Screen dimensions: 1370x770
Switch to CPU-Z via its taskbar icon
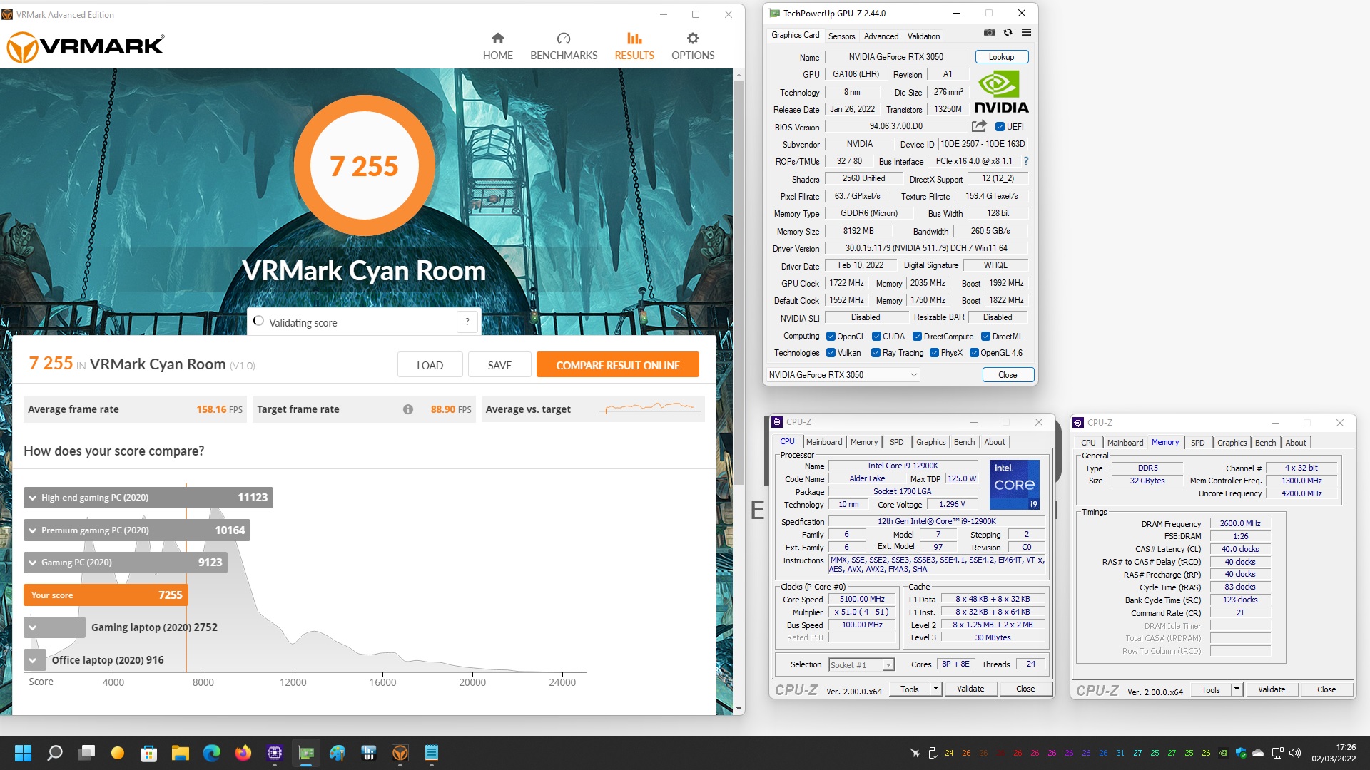click(x=275, y=753)
